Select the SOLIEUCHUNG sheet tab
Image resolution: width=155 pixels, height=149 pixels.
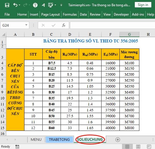click(x=90, y=139)
